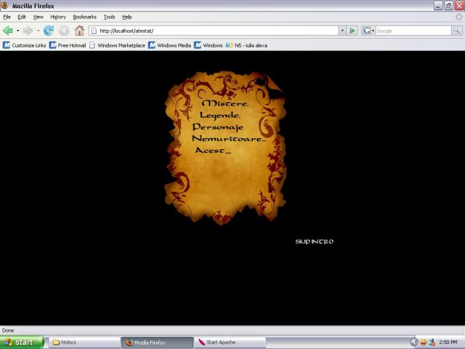
Task: Open the History menu
Action: [58, 17]
